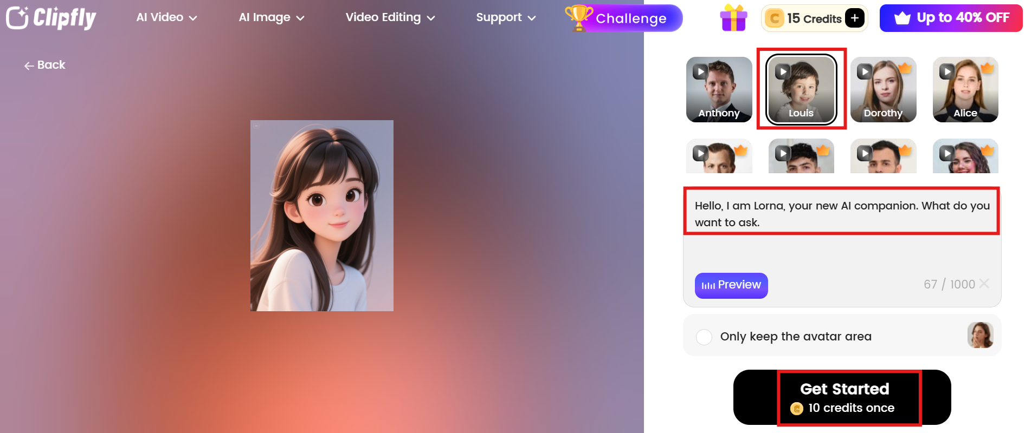Play the voice sample directly below Alice
This screenshot has height=433, width=1025.
tap(947, 154)
